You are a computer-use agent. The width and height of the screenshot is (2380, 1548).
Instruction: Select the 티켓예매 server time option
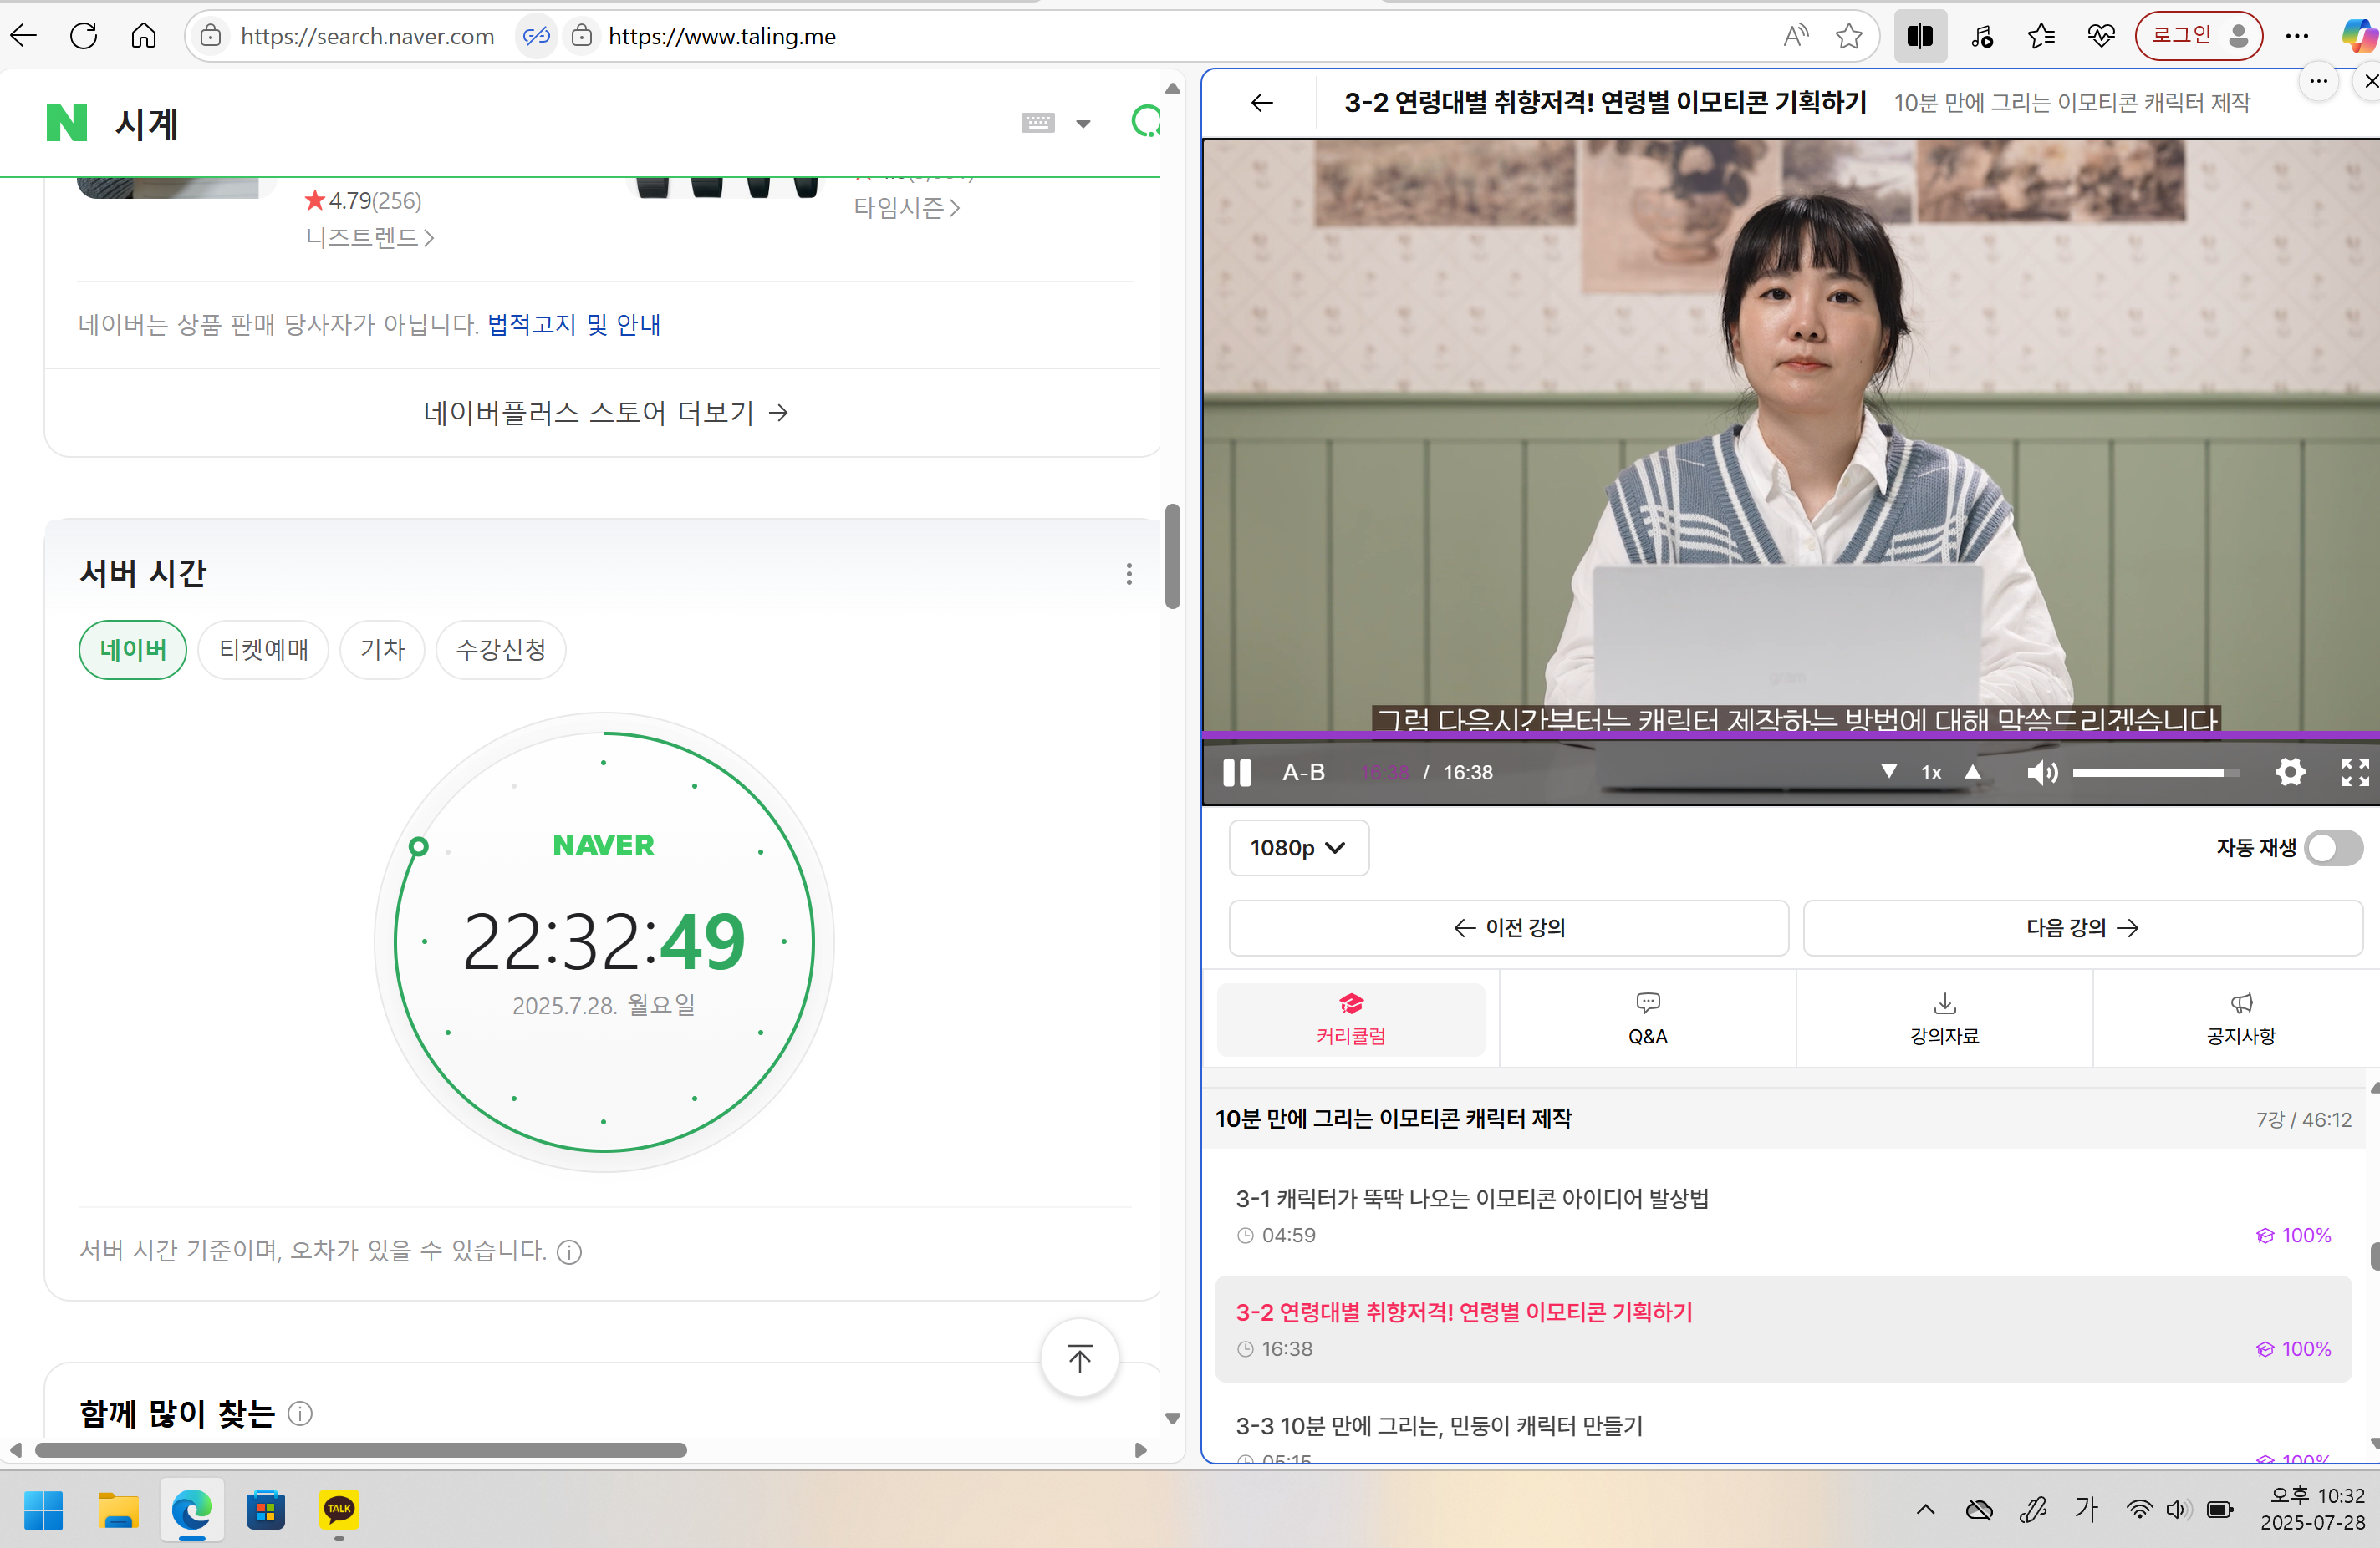(x=263, y=650)
